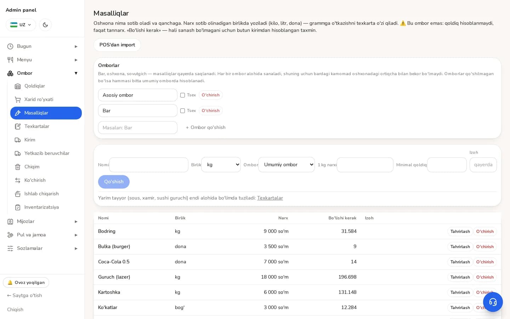Click the POS'dan import button
Viewport: 510px width, 319px height.
117,45
